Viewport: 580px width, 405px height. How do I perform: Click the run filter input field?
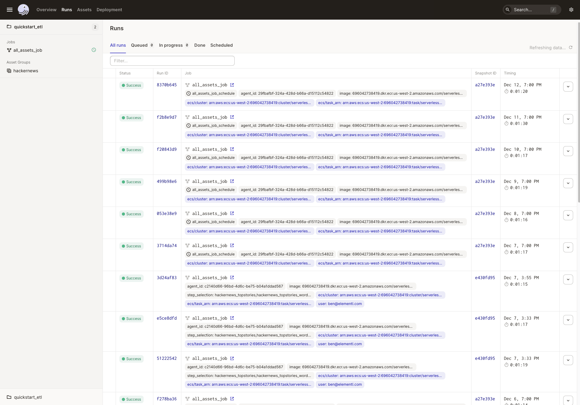coord(172,60)
